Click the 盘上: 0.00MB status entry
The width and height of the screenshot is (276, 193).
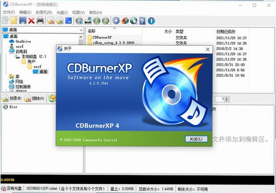click(122, 189)
